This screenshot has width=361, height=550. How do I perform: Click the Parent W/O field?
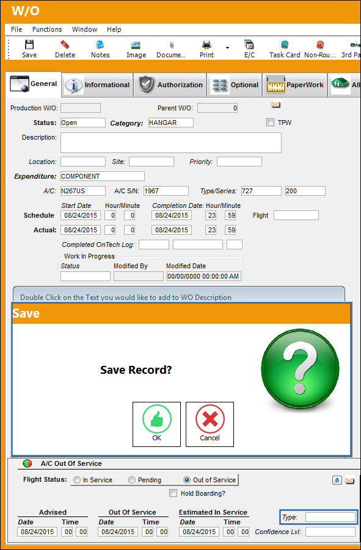(217, 108)
